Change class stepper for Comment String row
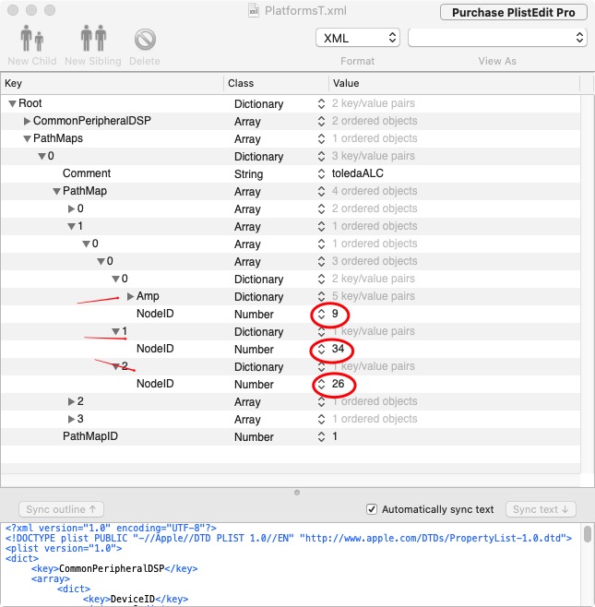595x607 pixels. tap(321, 173)
